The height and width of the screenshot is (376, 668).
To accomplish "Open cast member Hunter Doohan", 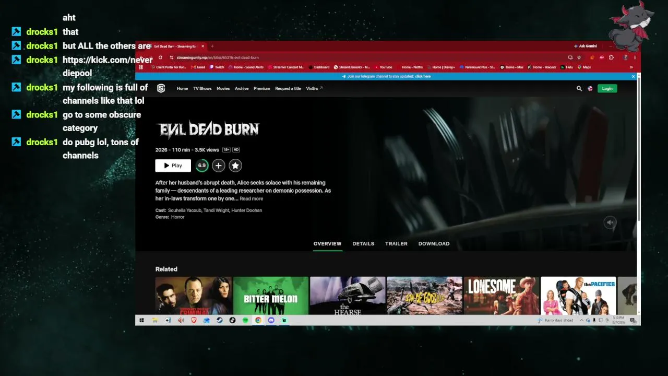I will 247,210.
